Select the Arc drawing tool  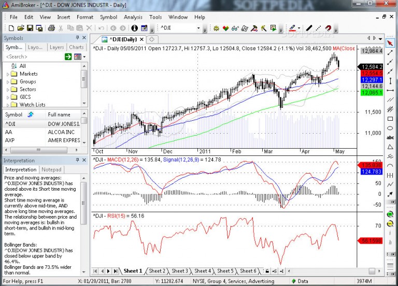[390, 166]
